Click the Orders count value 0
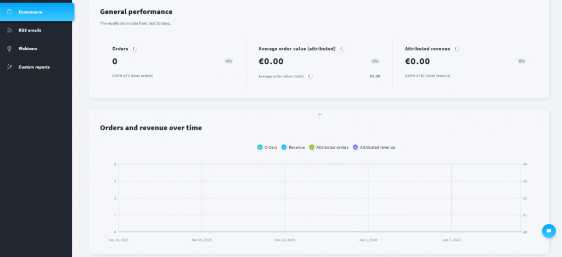Screen dimensions: 562x257 click(x=115, y=62)
